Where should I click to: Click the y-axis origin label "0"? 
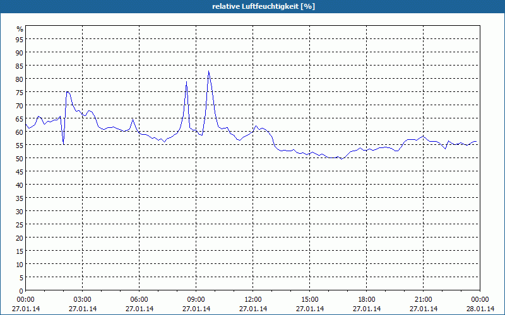[21, 291]
